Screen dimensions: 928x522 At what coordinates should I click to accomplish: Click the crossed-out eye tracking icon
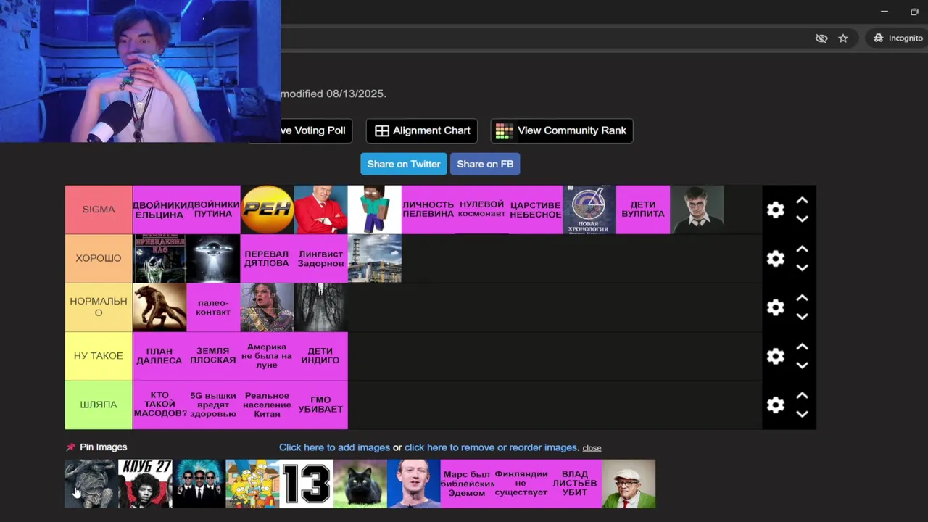coord(821,38)
